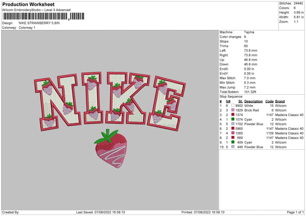Select the Code column header
The width and height of the screenshot is (306, 216).
269,101
